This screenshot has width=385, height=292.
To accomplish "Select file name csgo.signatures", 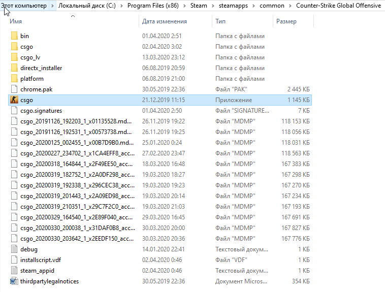I will click(x=41, y=111).
